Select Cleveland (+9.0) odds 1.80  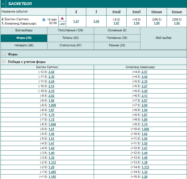pyautogui.click(x=145, y=120)
